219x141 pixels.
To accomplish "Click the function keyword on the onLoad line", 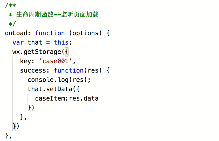I will point(50,33).
